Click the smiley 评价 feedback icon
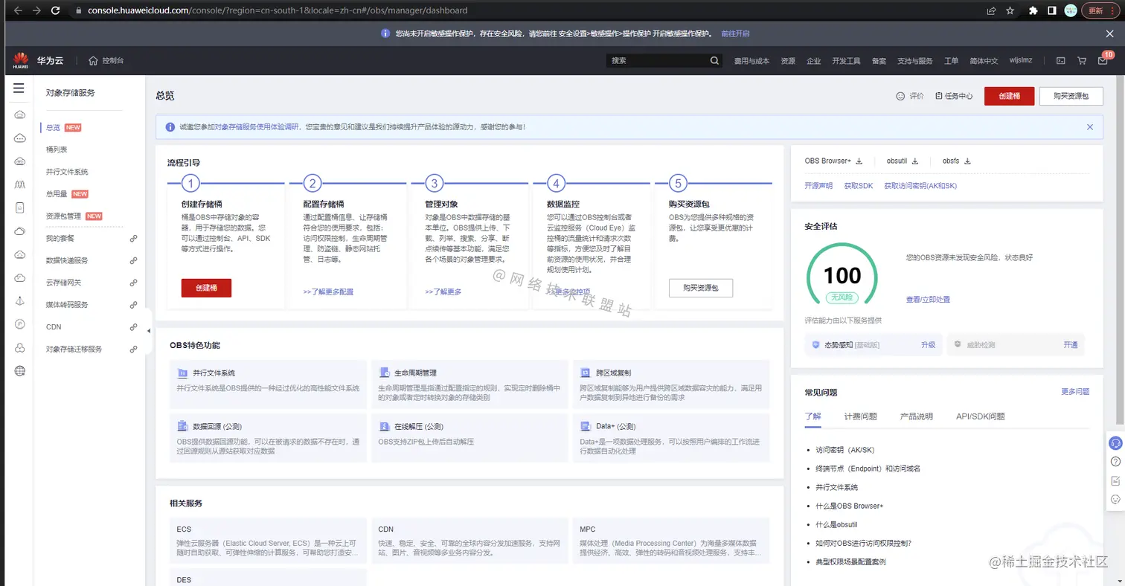The height and width of the screenshot is (586, 1125). point(900,96)
